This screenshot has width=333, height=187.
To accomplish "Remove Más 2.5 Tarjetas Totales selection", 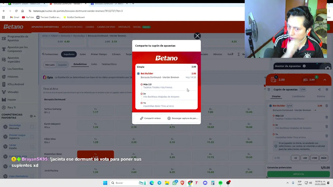I will (x=326, y=117).
